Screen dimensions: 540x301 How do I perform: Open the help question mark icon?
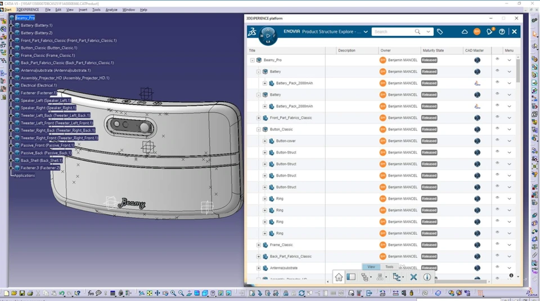click(x=502, y=31)
